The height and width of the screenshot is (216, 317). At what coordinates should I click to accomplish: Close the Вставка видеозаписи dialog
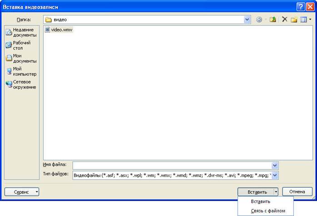pyautogui.click(x=310, y=7)
